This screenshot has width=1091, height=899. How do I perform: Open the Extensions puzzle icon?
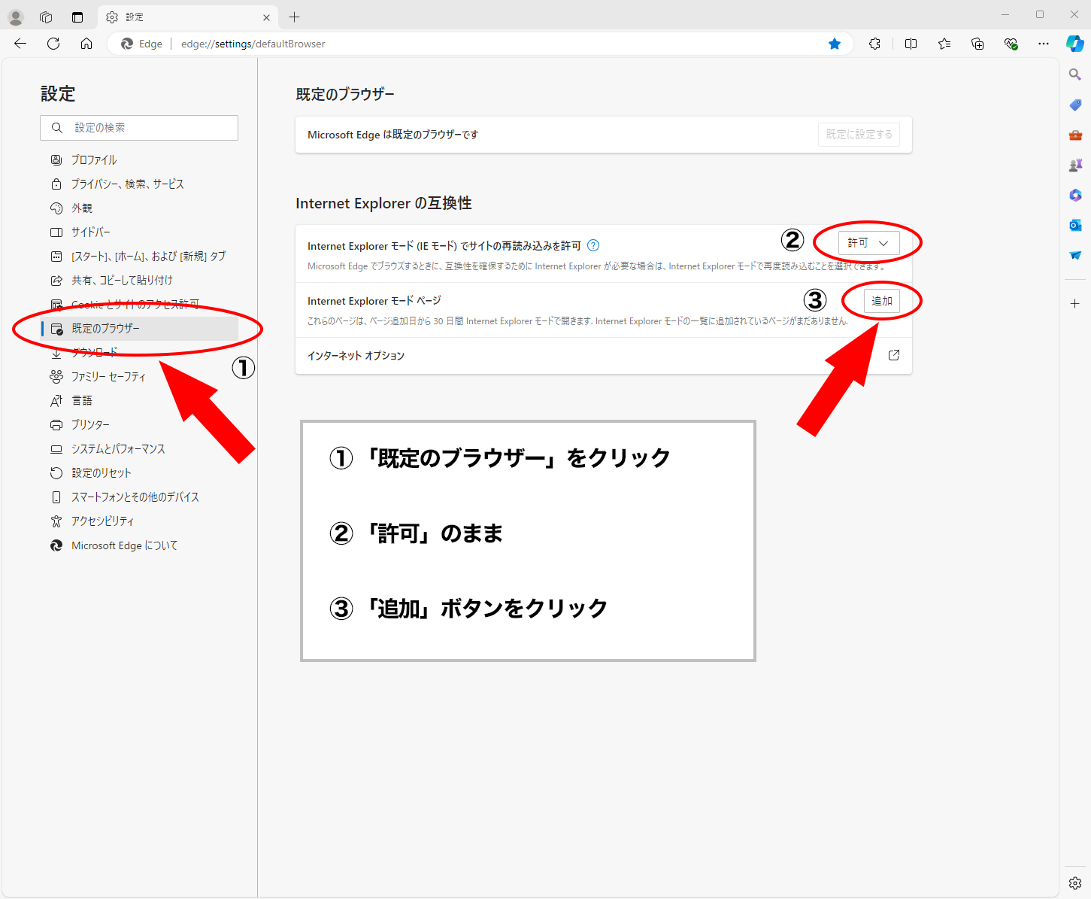pyautogui.click(x=874, y=44)
